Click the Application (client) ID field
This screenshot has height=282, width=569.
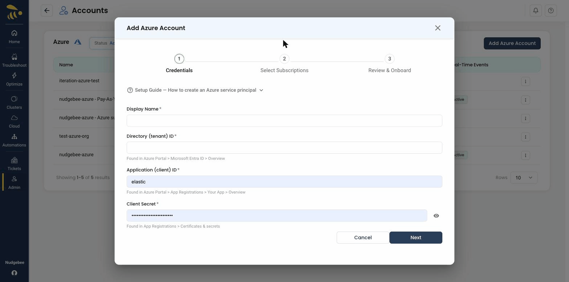[x=284, y=182]
